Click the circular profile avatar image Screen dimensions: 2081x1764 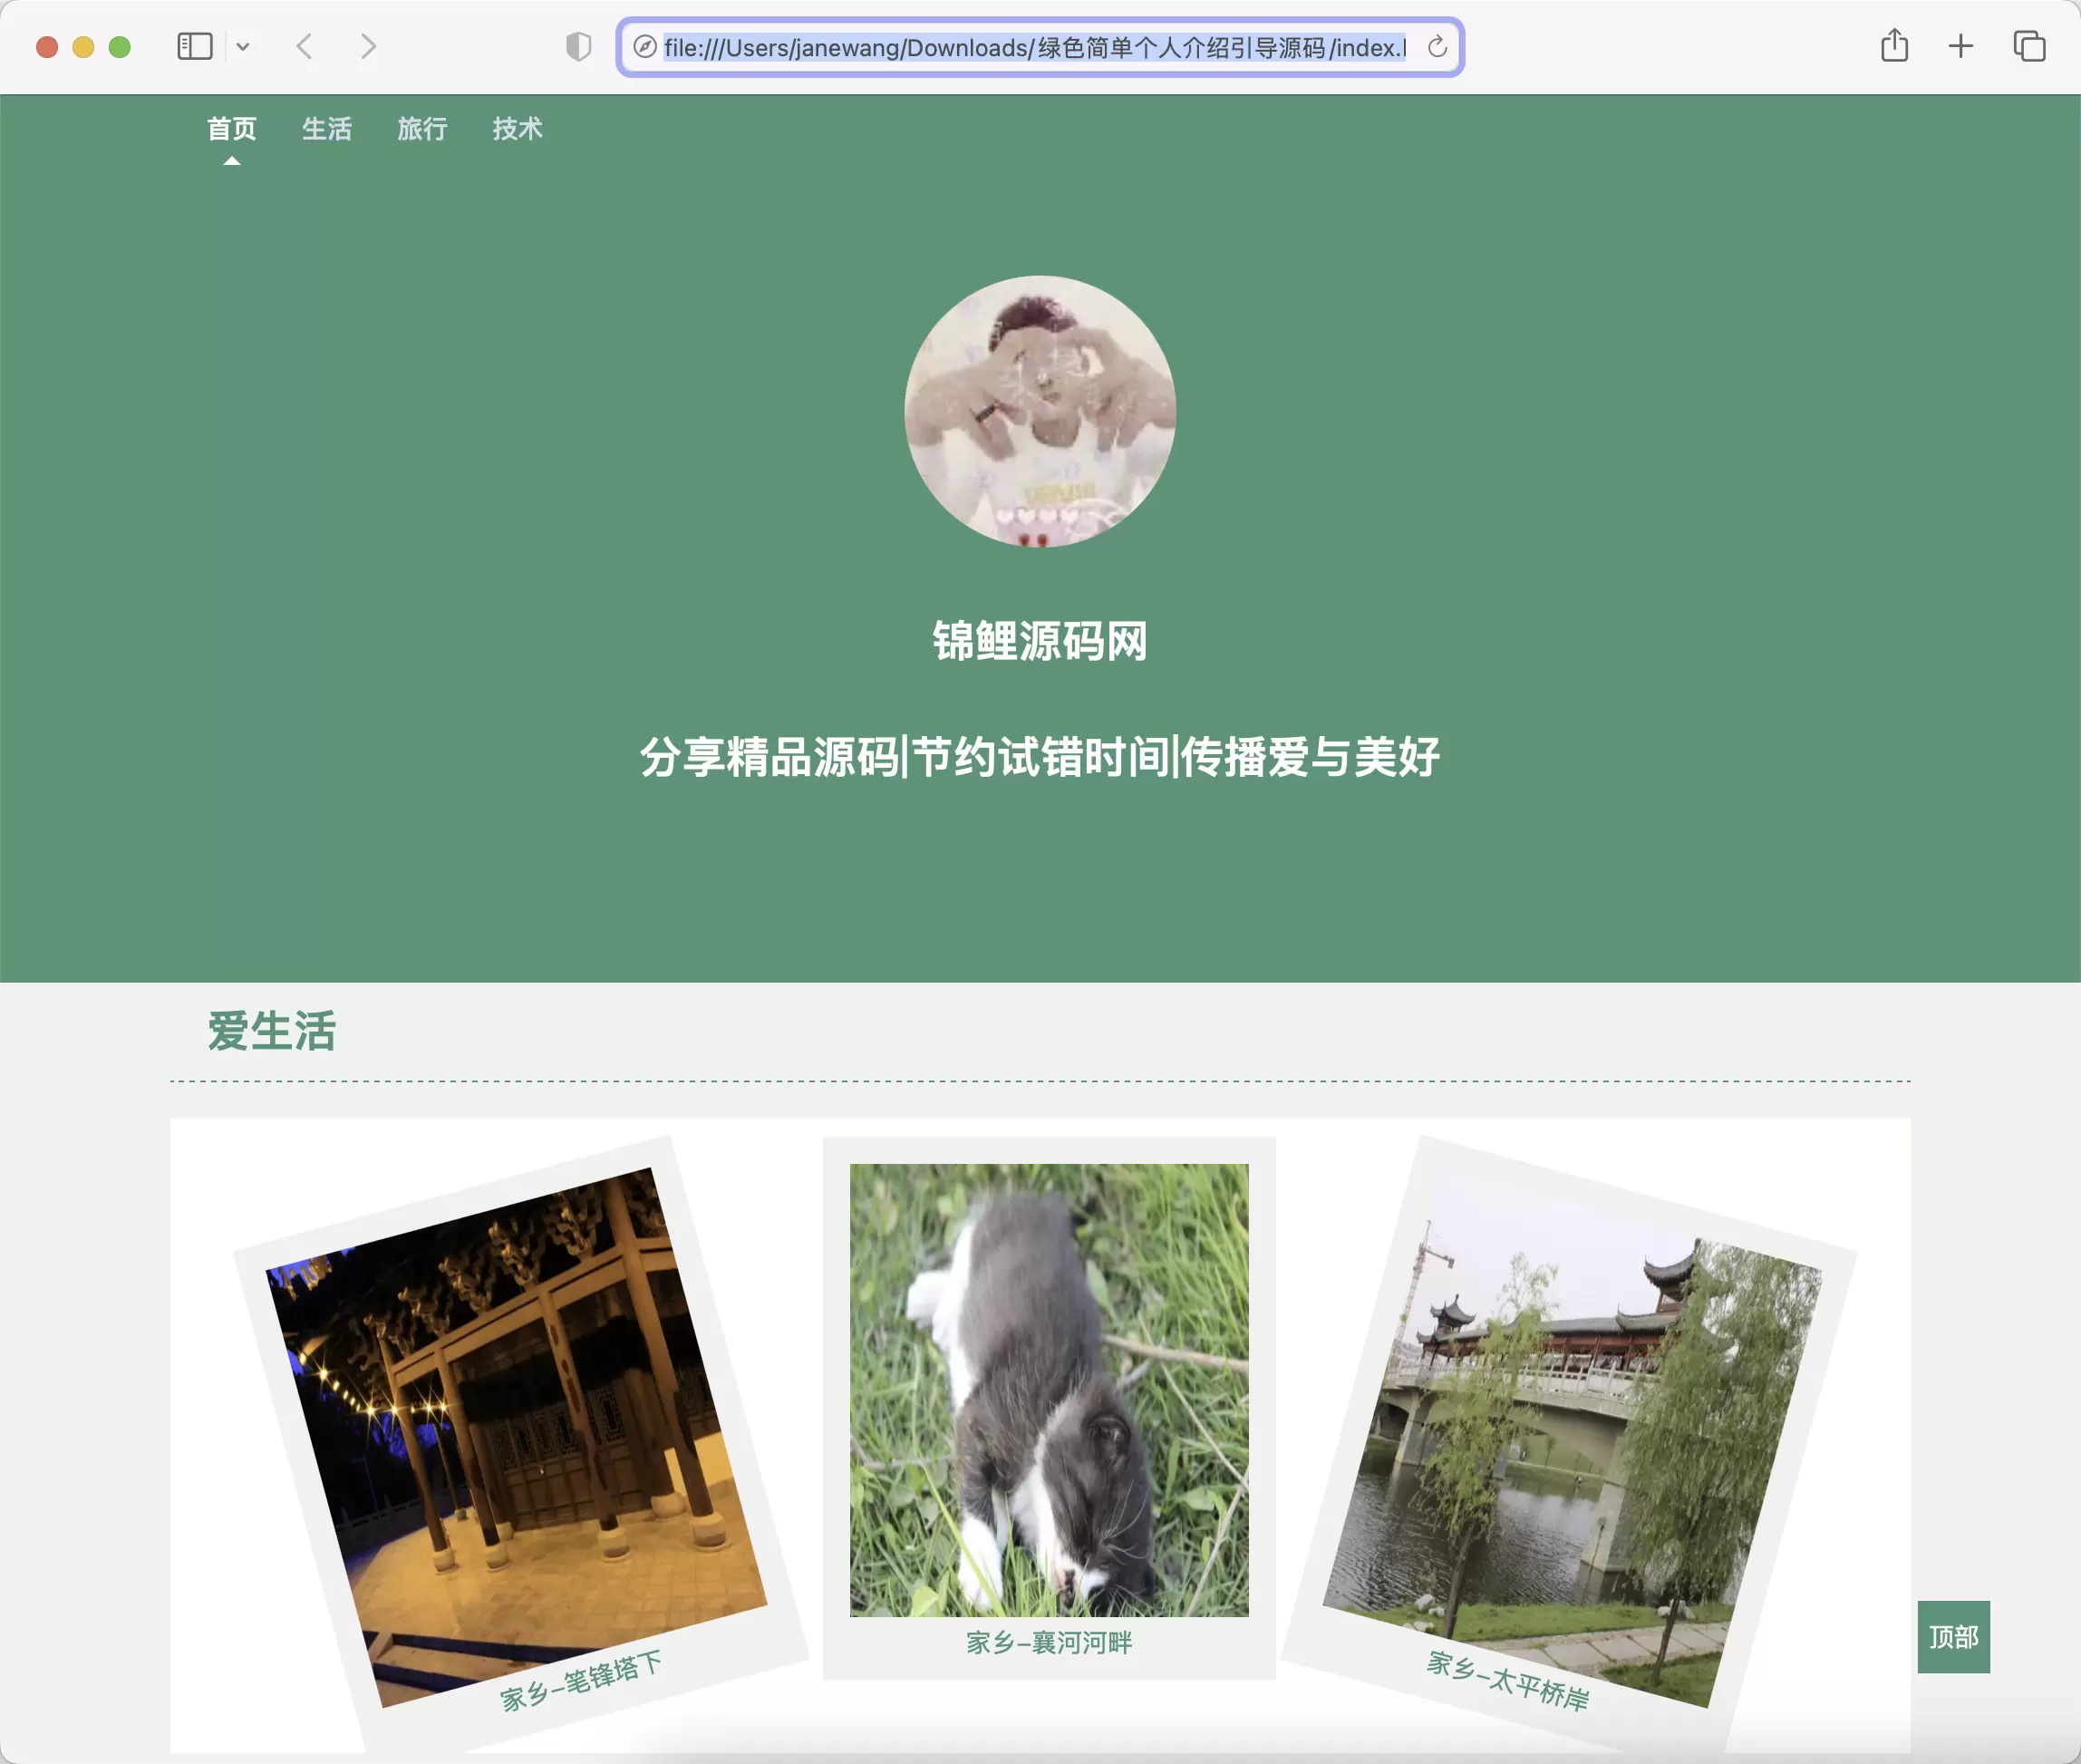tap(1040, 411)
